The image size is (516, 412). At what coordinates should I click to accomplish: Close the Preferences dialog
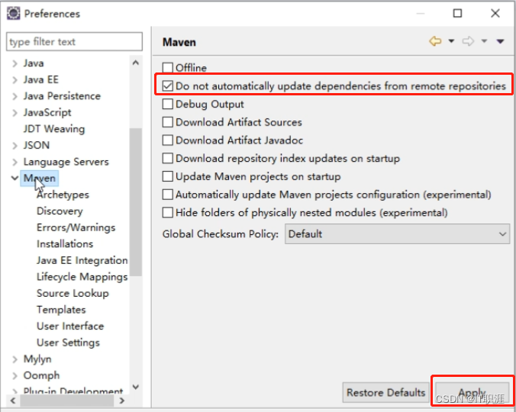pos(495,14)
